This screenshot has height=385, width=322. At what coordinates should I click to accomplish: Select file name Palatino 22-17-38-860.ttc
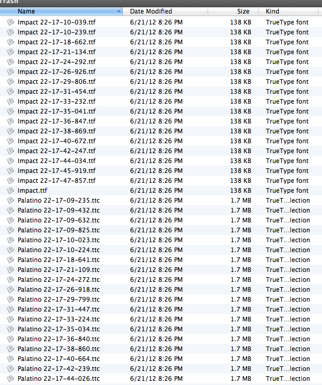(x=59, y=349)
